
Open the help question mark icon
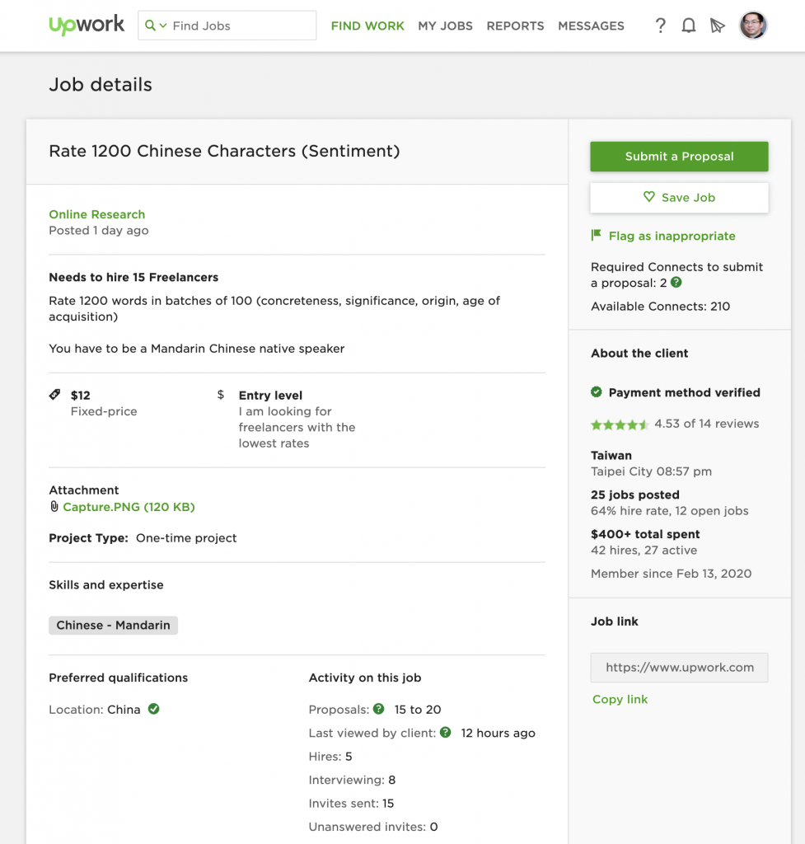660,26
